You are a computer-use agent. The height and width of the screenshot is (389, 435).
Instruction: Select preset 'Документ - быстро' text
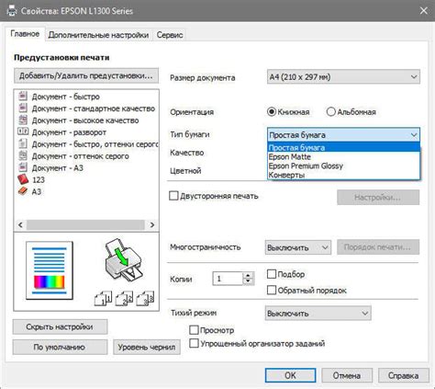[x=66, y=97]
